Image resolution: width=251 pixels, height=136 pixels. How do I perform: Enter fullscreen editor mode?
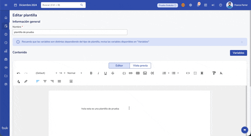pos(195,73)
